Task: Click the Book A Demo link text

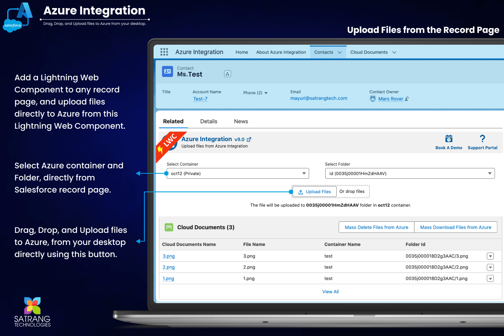Action: (449, 148)
